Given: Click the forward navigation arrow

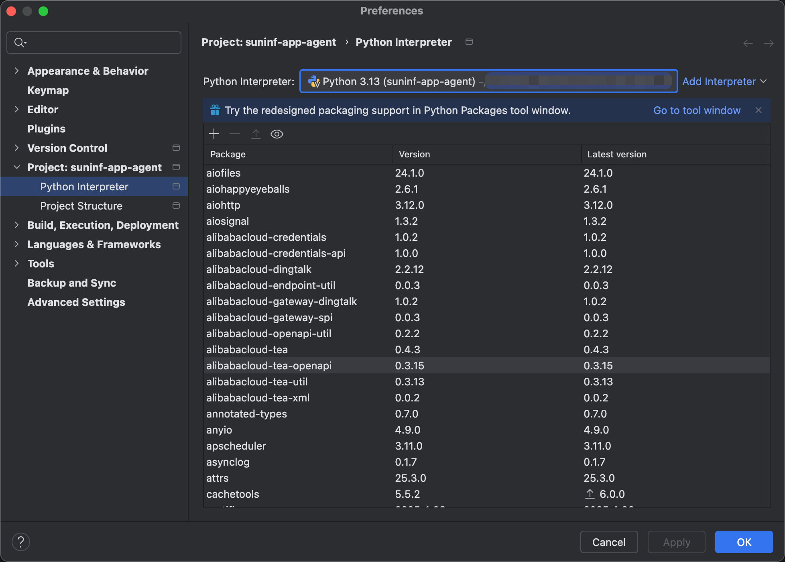Looking at the screenshot, I should tap(769, 43).
